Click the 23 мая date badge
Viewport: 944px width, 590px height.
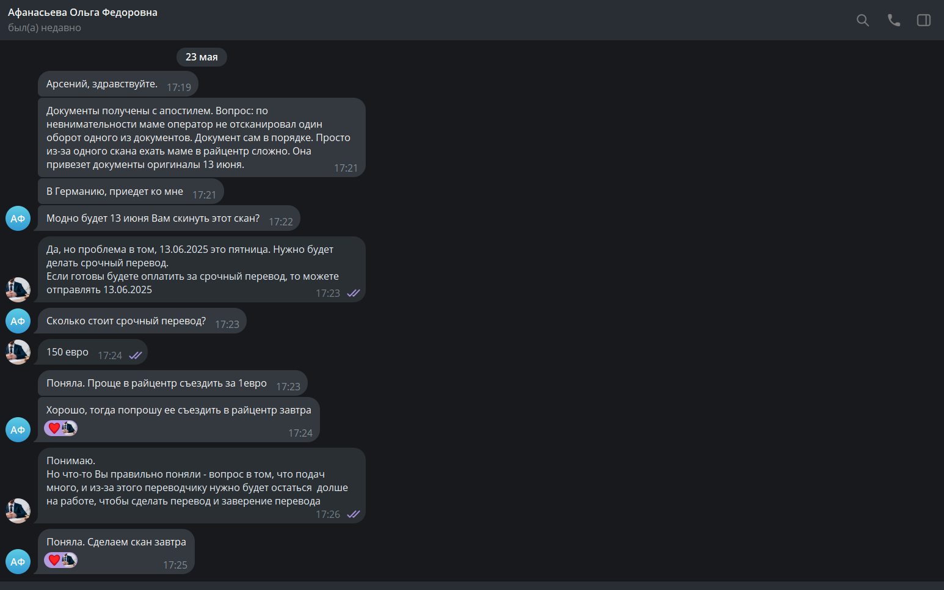click(x=202, y=57)
